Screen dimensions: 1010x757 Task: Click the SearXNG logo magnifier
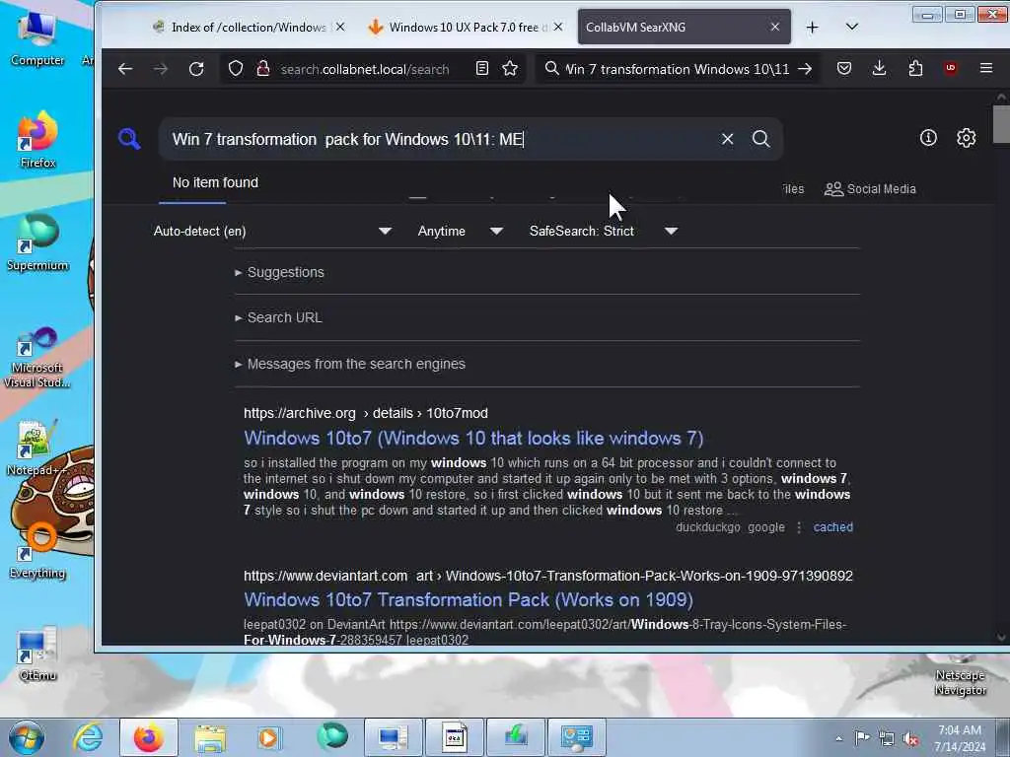tap(129, 139)
